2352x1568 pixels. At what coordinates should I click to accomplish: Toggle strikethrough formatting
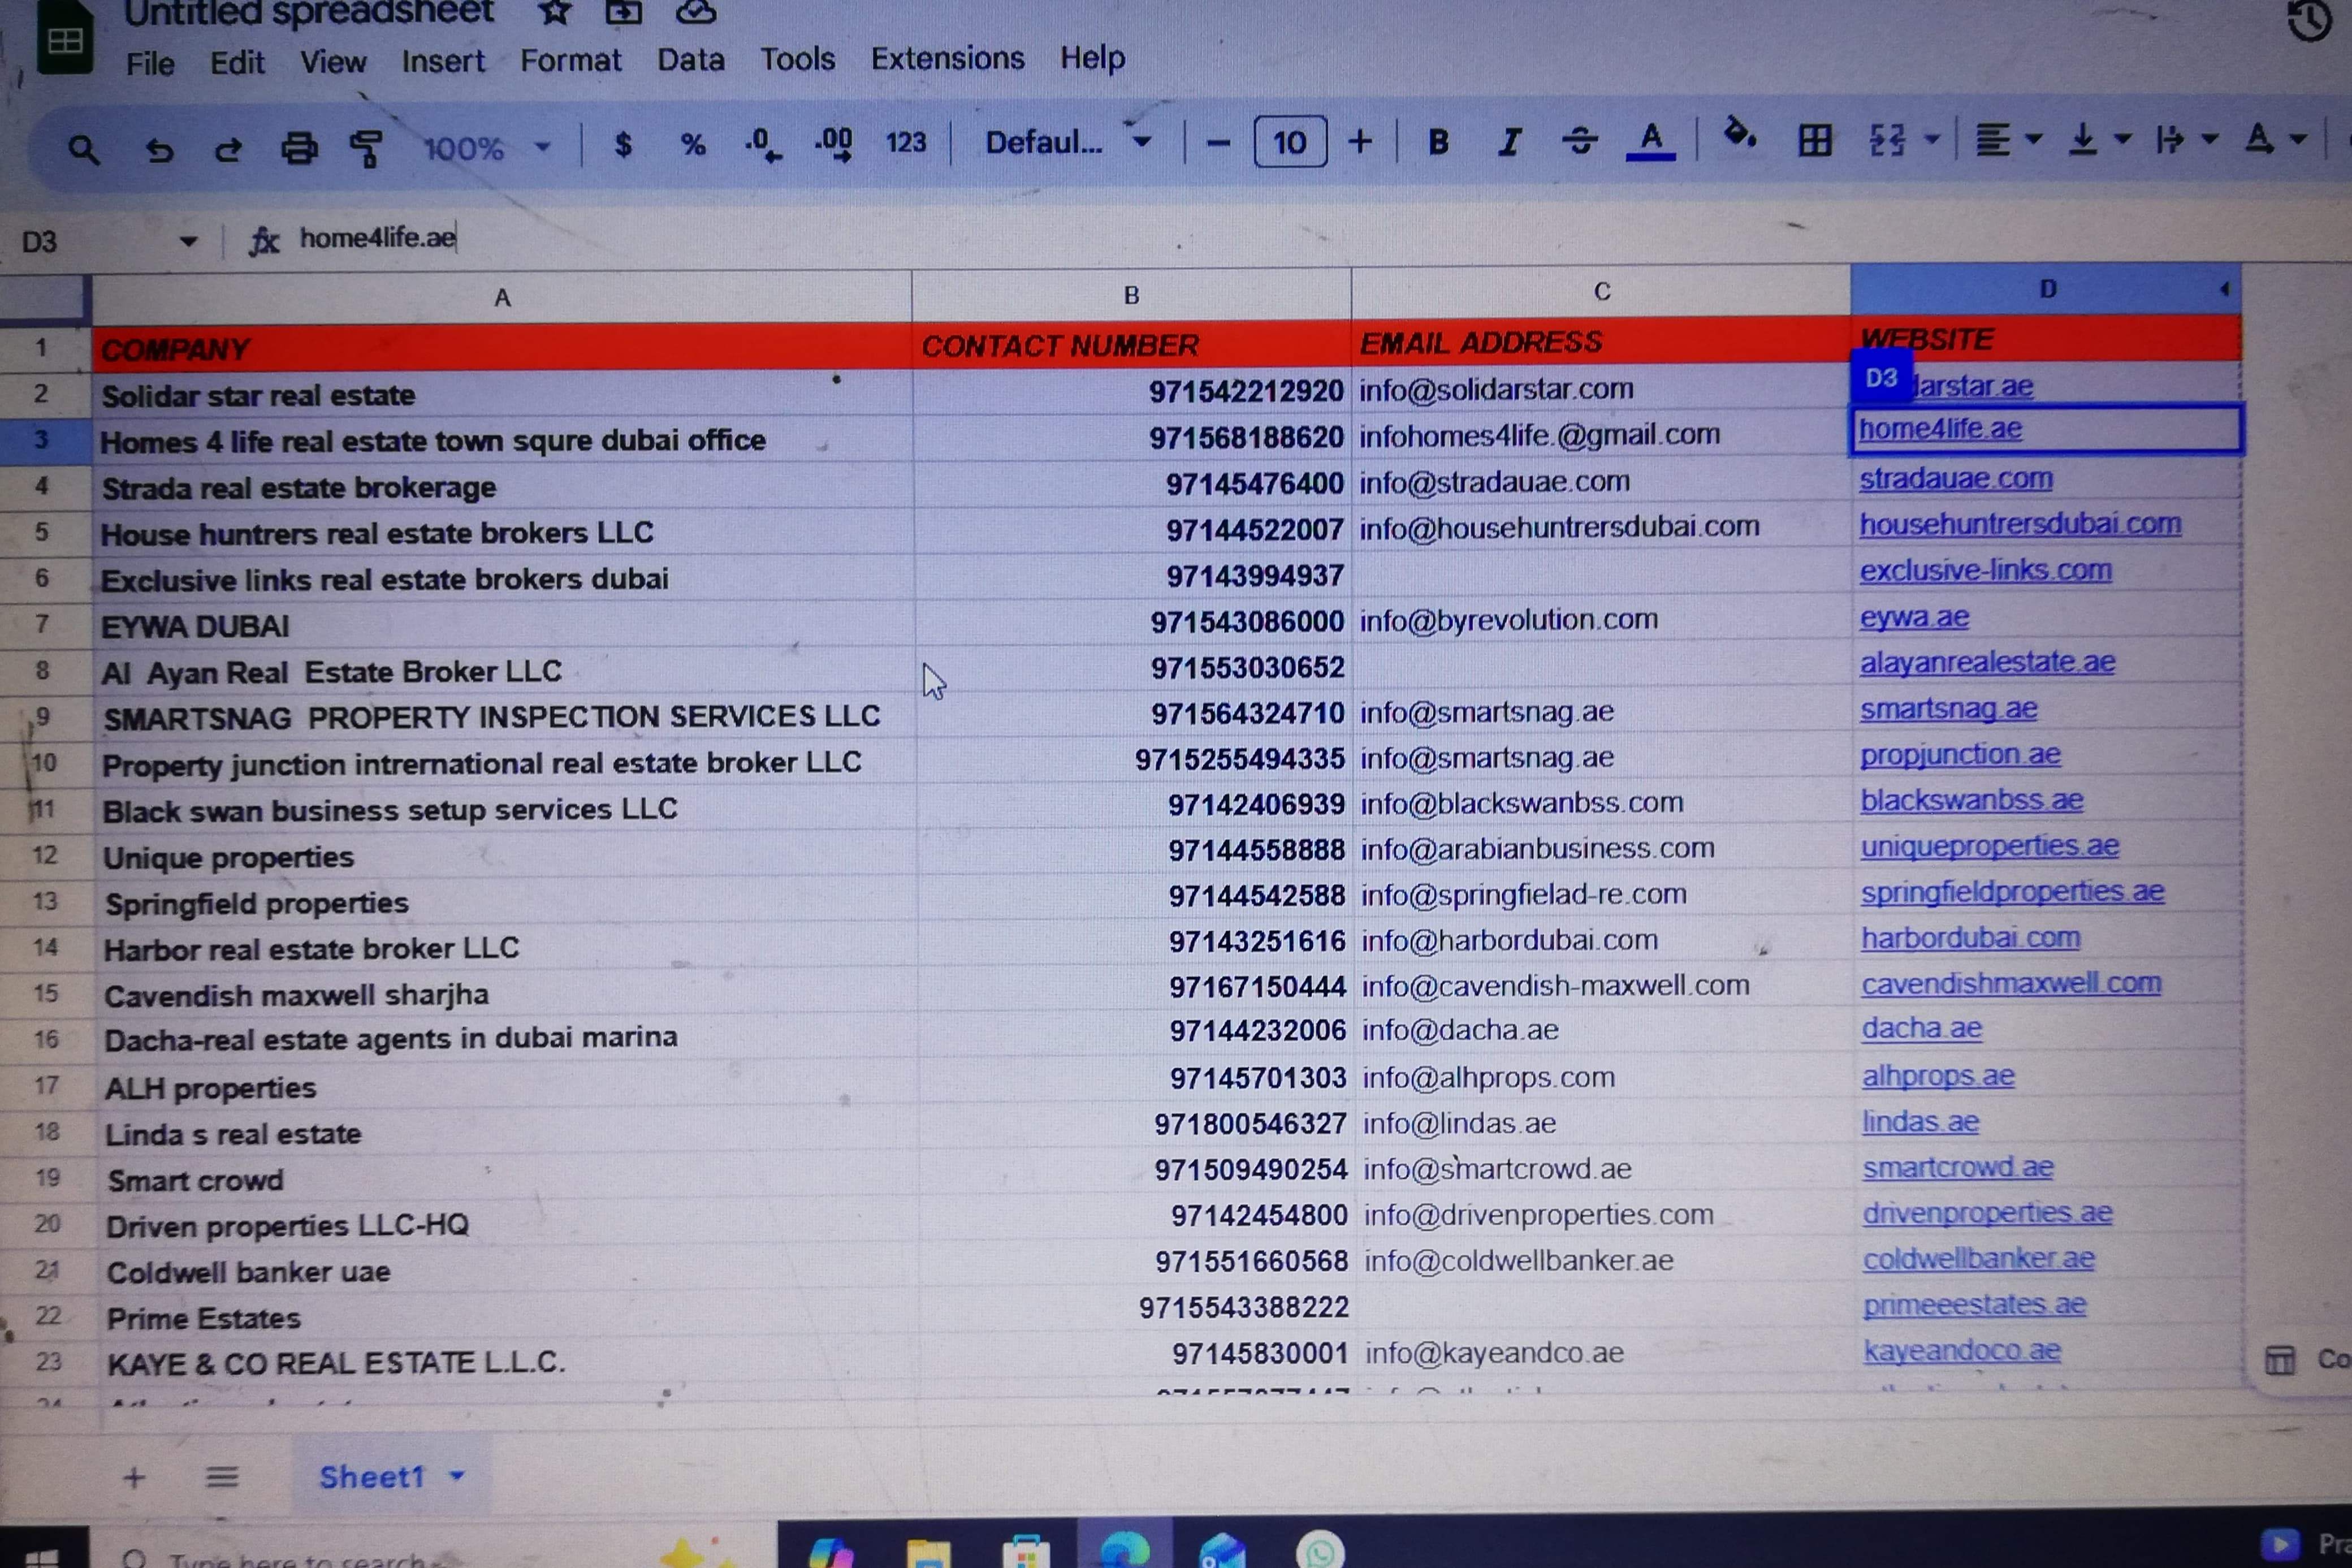coord(1579,141)
